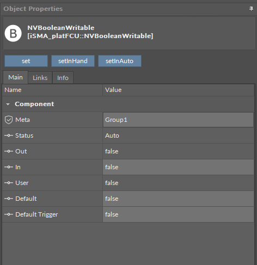The image size is (257, 265).
Task: Click the shield icon beside Meta
Action: pyautogui.click(x=9, y=120)
